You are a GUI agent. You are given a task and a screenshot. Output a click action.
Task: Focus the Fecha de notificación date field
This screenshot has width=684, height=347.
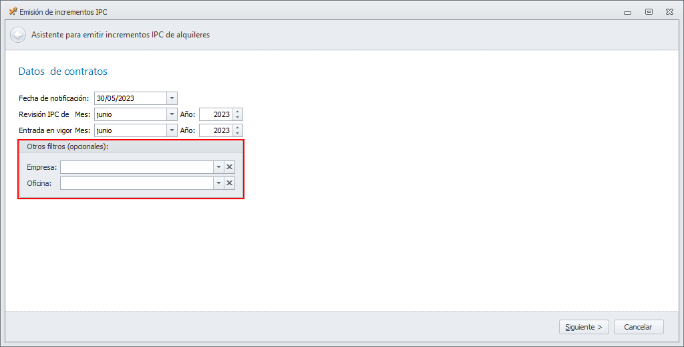(x=130, y=98)
